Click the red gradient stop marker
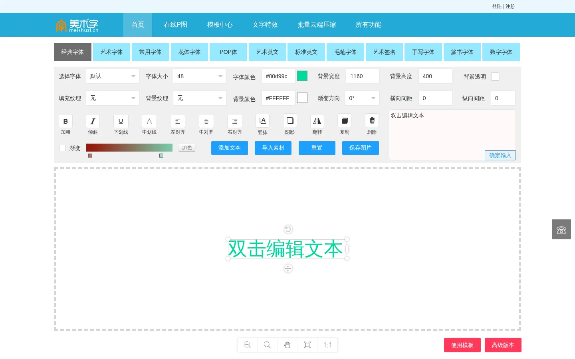 coord(90,155)
